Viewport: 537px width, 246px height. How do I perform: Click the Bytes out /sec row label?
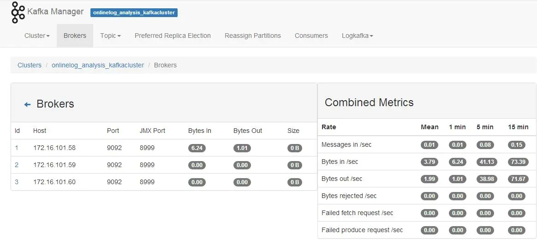[342, 179]
